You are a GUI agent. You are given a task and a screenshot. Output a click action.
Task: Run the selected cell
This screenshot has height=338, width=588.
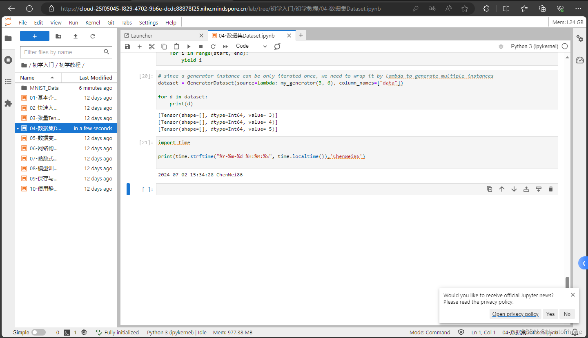189,47
